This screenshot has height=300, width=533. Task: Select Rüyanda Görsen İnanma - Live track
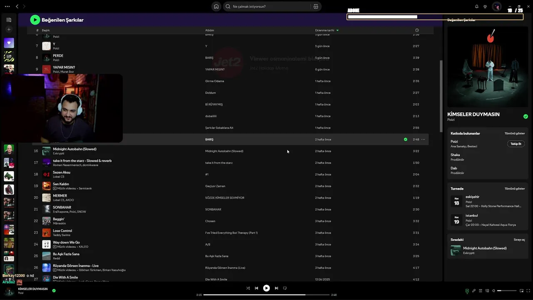[76, 266]
